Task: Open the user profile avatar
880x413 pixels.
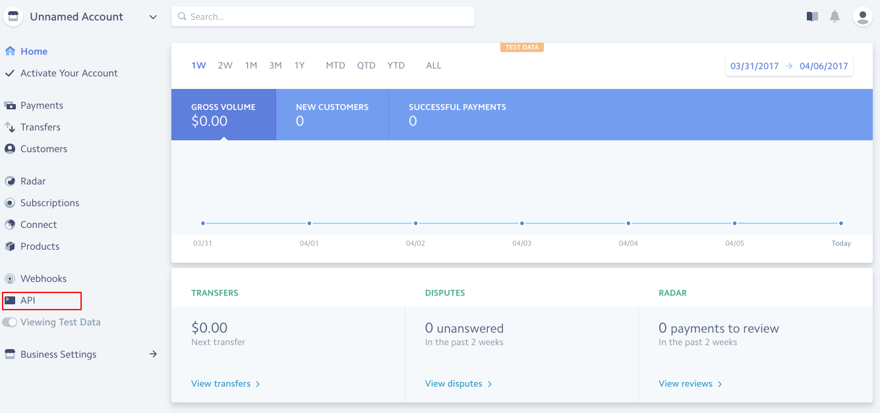Action: (862, 16)
